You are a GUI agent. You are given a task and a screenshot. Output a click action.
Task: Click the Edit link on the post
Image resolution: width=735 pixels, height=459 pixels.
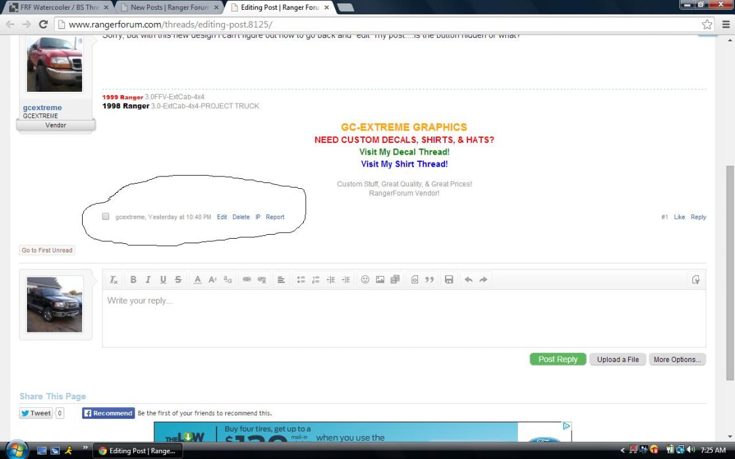pyautogui.click(x=222, y=217)
